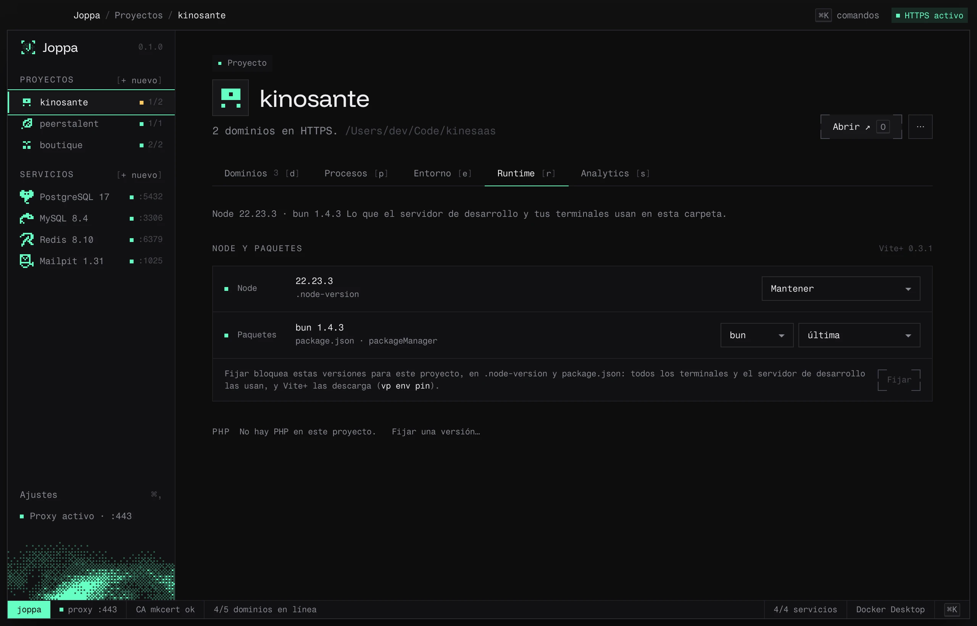977x626 pixels.
Task: Click the ⌘K shortcut badge in status bar
Action: tap(952, 609)
